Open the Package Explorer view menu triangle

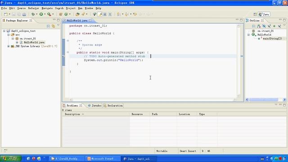pos(58,25)
